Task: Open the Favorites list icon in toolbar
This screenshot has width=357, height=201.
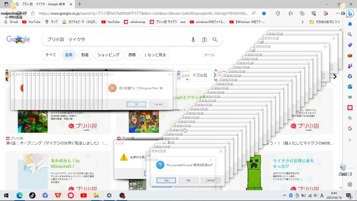Action: click(290, 13)
